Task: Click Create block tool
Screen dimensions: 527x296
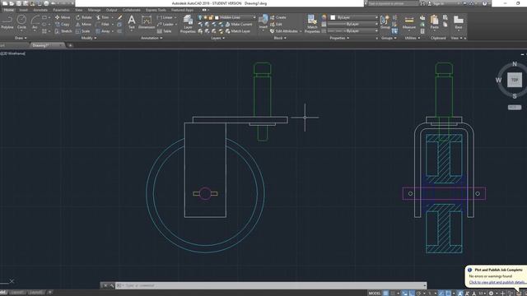Action: (x=278, y=17)
